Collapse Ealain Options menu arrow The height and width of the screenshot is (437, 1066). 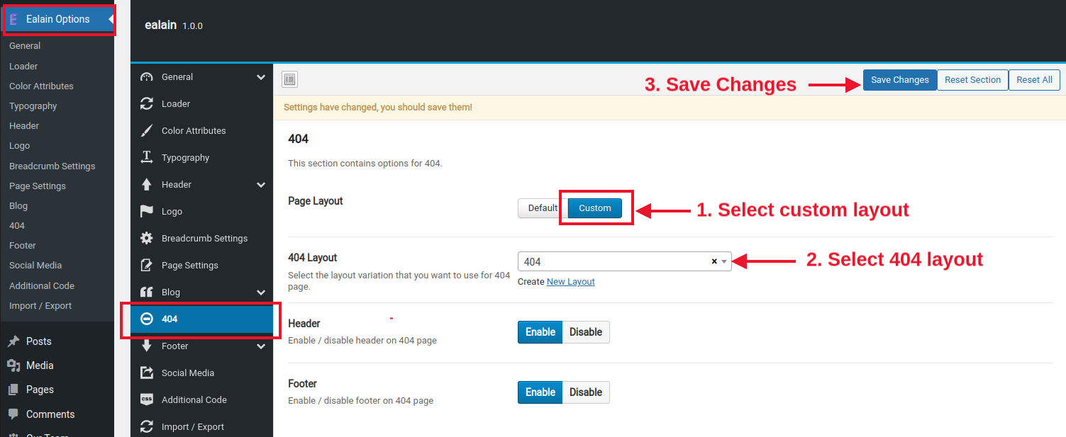tap(111, 19)
